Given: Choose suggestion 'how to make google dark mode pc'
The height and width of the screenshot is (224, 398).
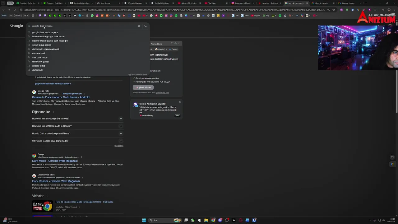Looking at the screenshot, I should coord(50,41).
